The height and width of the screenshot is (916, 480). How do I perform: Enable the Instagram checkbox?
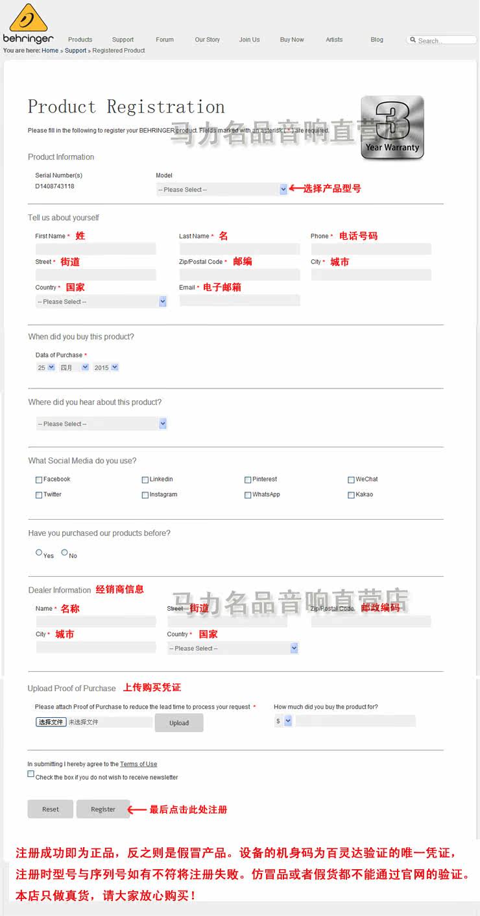point(145,495)
